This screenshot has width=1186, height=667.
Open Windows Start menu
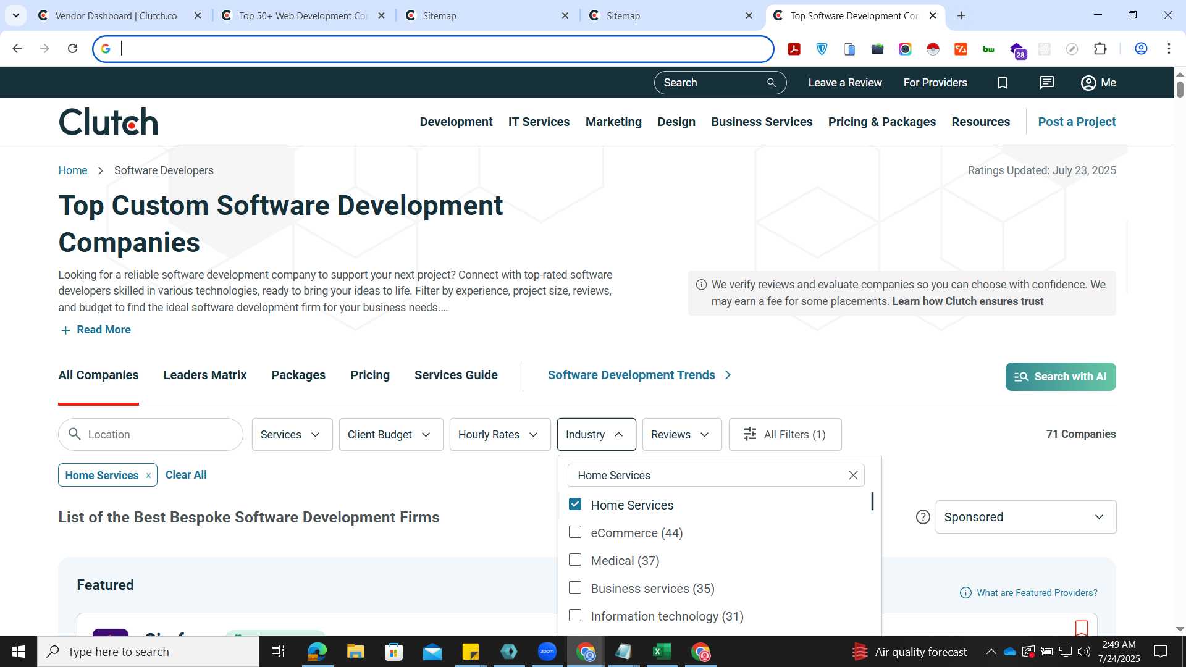19,652
